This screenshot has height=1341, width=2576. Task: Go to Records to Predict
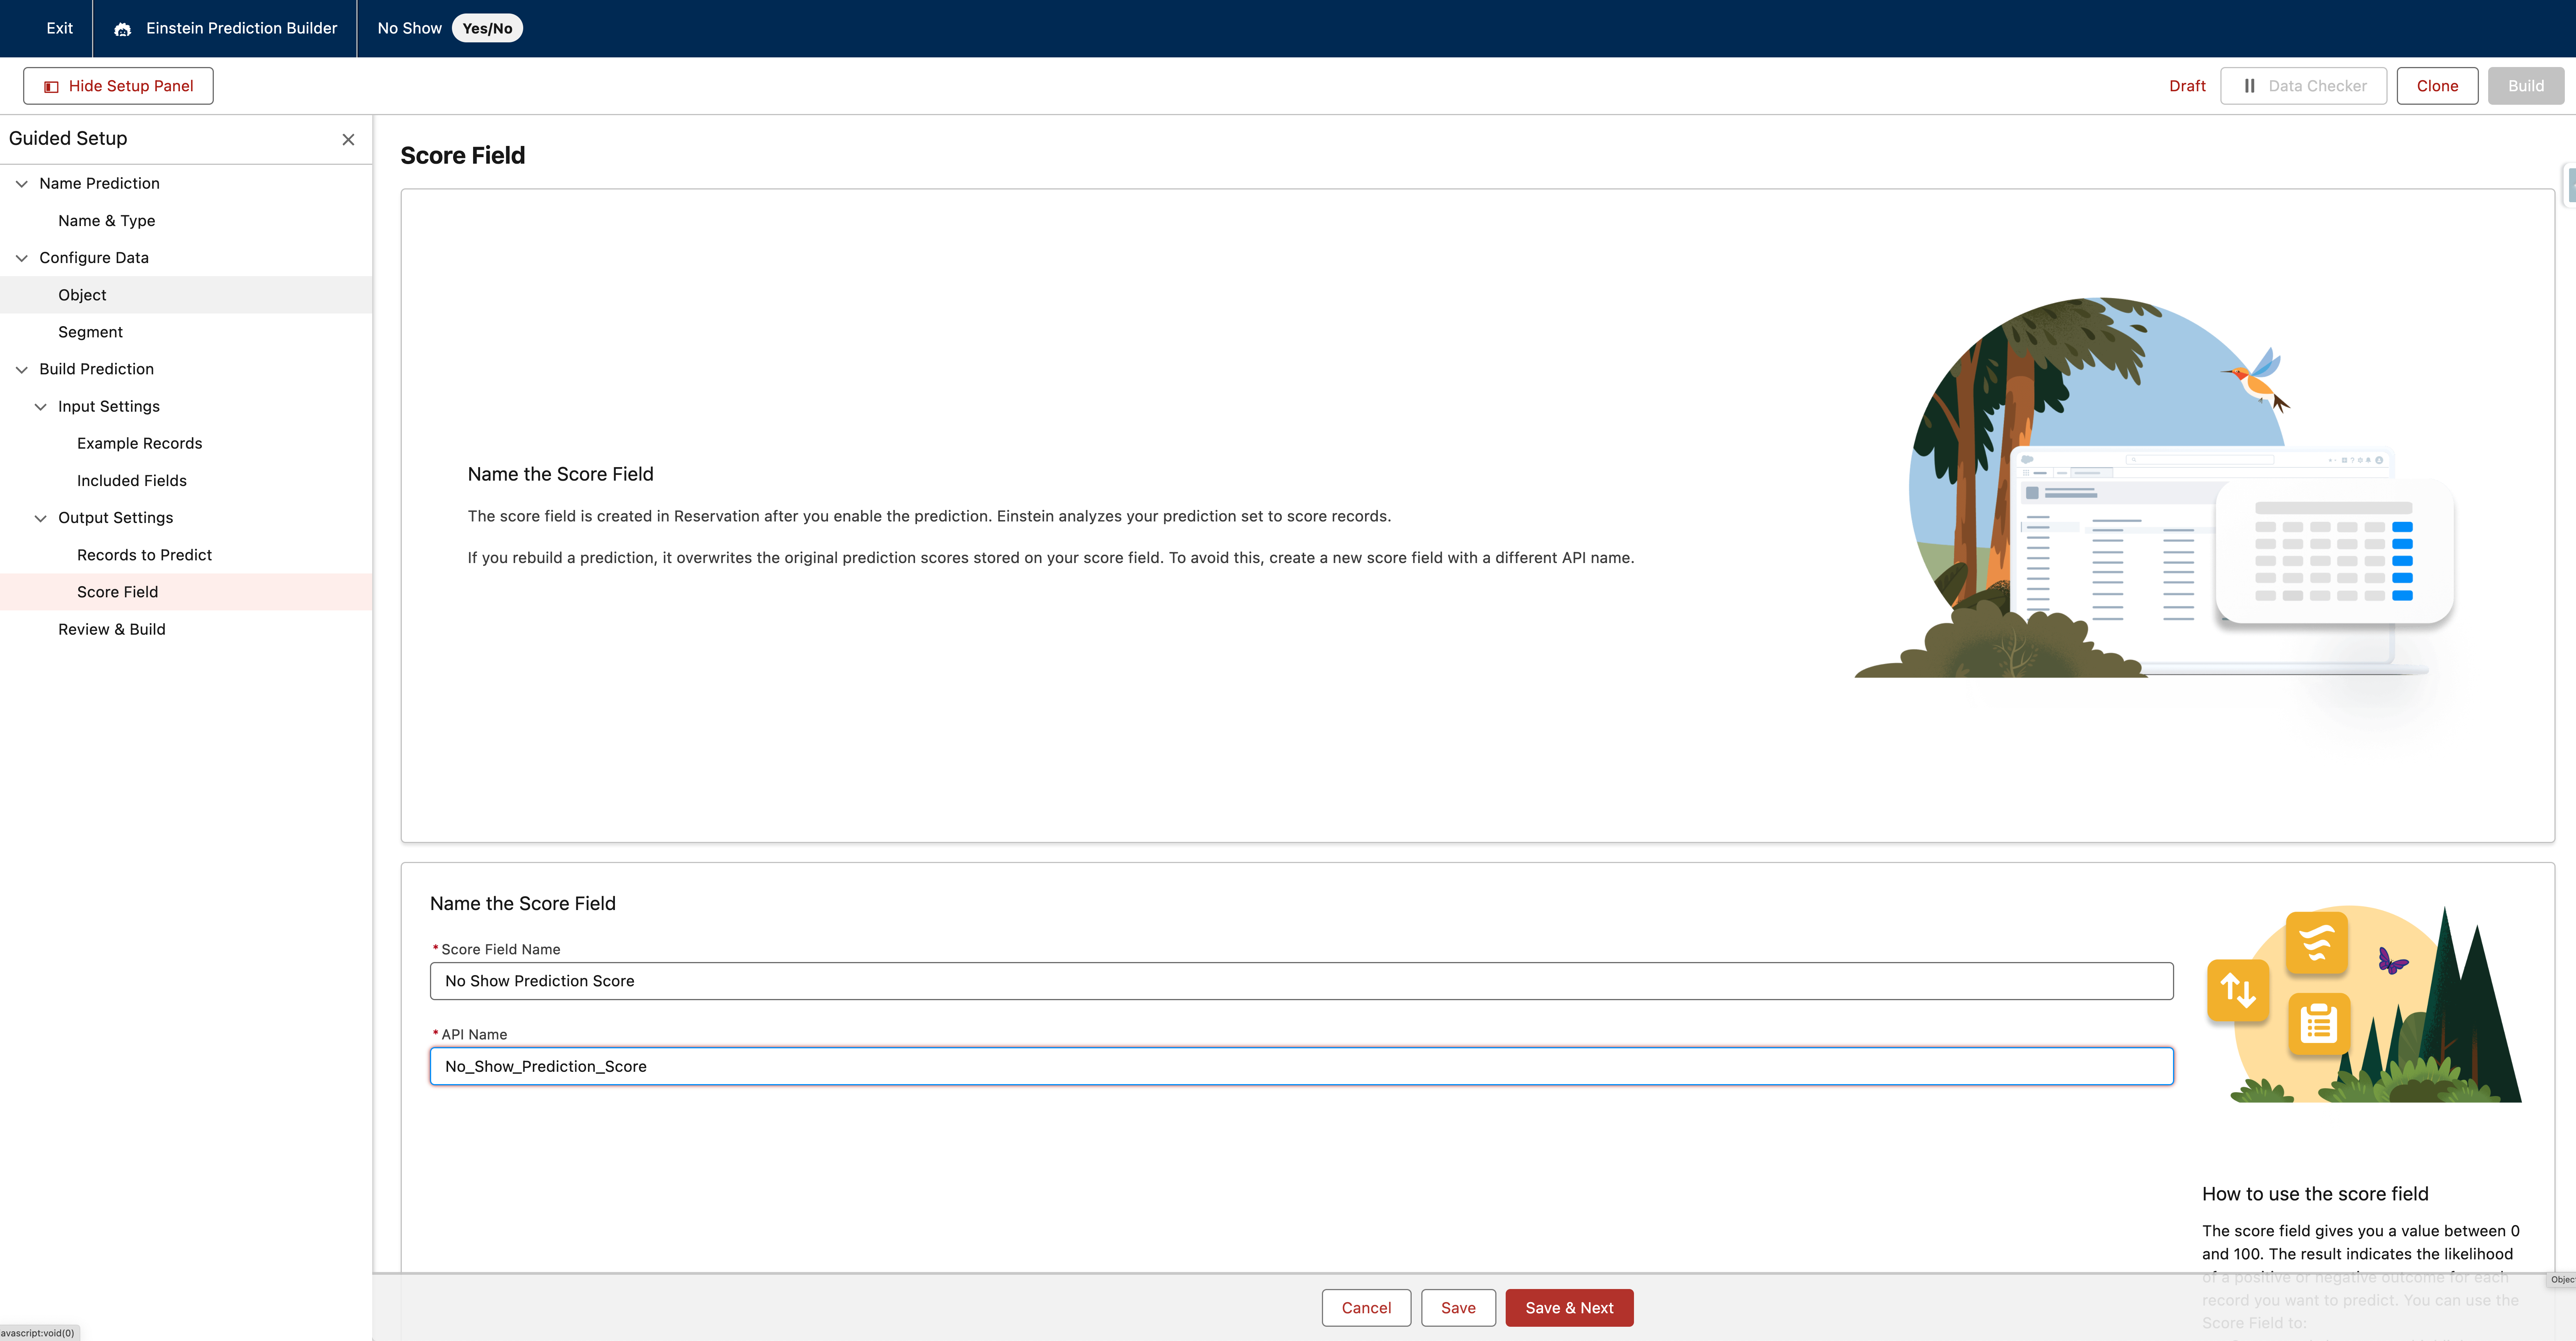point(144,555)
